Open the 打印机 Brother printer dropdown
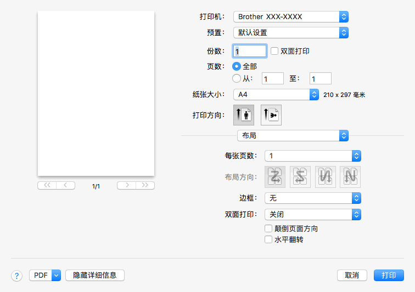 291,17
